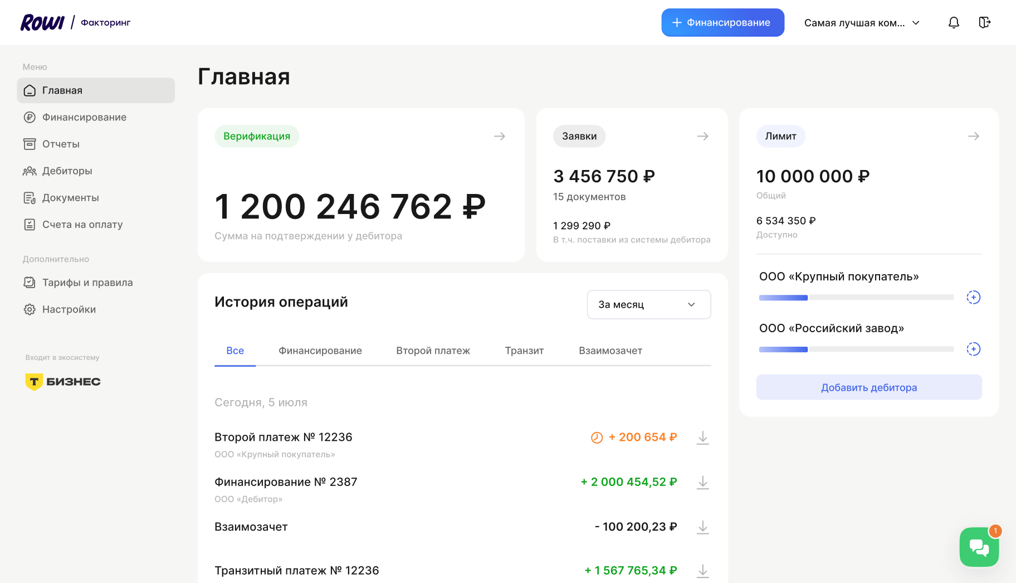Viewport: 1016px width, 583px height.
Task: Download Второй платеж № 12236 document
Action: 703,438
